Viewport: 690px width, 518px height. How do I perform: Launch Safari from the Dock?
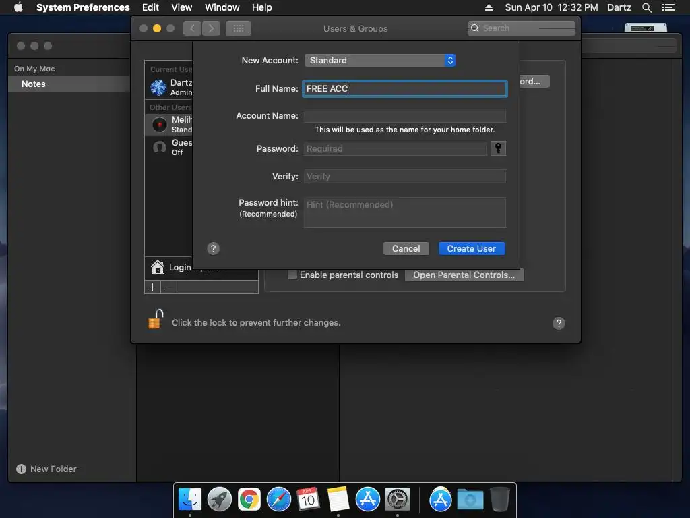[278, 500]
